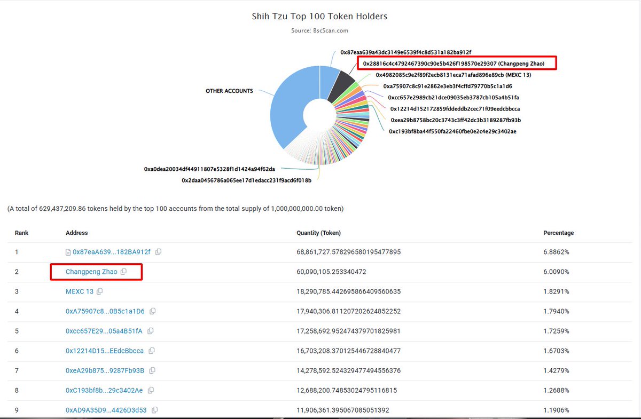Click the Address column header

76,233
